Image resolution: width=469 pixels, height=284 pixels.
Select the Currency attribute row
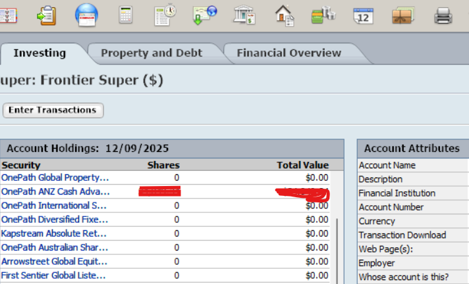[413, 221]
